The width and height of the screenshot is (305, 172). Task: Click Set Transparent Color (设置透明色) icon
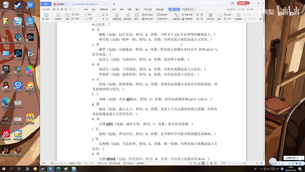click(117, 16)
